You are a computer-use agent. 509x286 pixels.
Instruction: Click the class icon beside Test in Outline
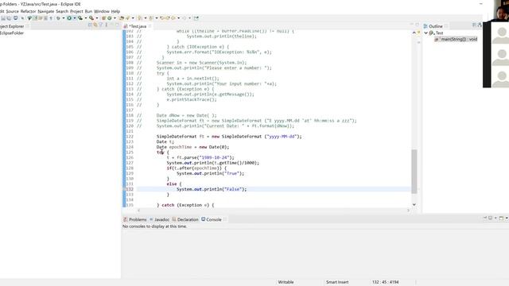[431, 33]
